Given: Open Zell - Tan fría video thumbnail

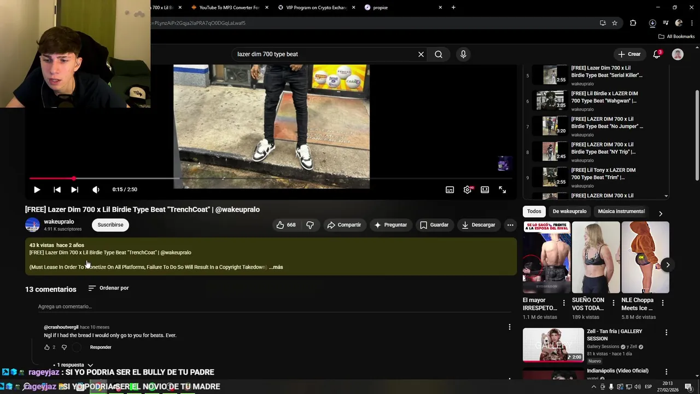Looking at the screenshot, I should pyautogui.click(x=553, y=345).
